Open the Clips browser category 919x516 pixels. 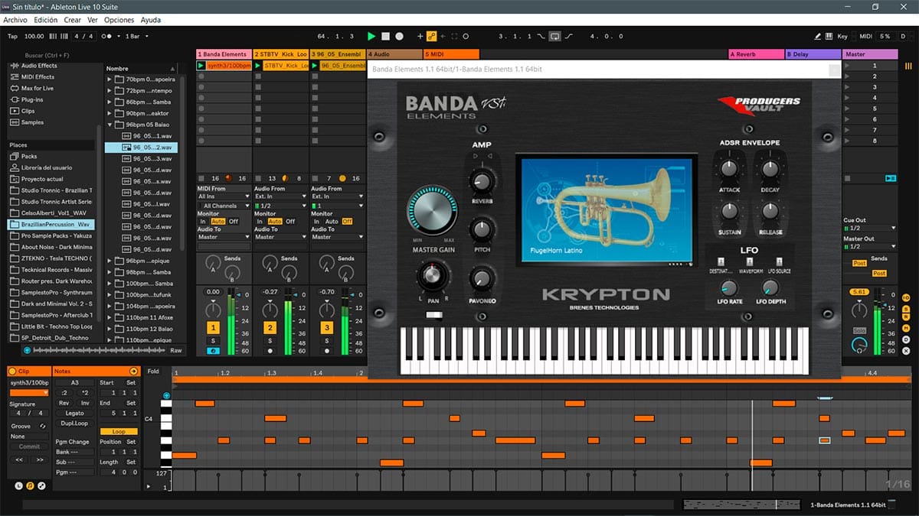coord(28,112)
